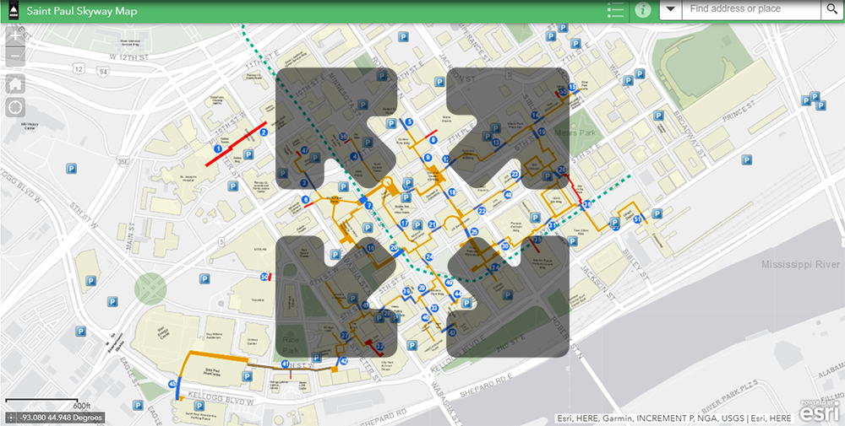Image resolution: width=845 pixels, height=426 pixels.
Task: Select skyway marker number 51
Action: click(x=637, y=219)
